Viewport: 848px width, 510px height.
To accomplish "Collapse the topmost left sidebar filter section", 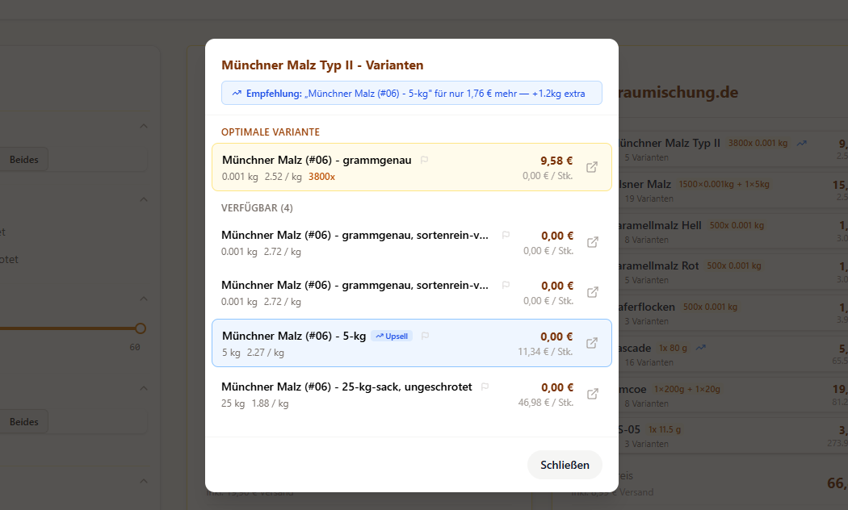I will tap(143, 126).
